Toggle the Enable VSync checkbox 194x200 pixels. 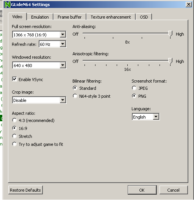coord(14,79)
